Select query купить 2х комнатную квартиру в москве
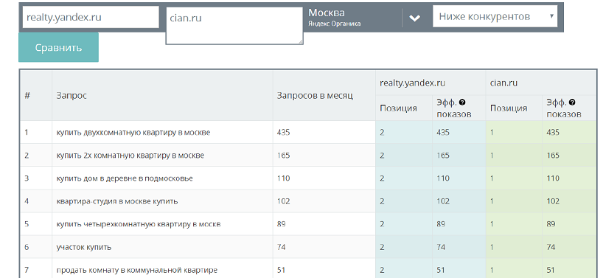 click(130, 156)
